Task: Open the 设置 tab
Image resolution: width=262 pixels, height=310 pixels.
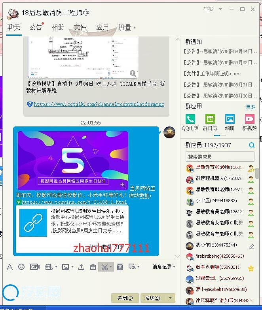Action: [125, 27]
